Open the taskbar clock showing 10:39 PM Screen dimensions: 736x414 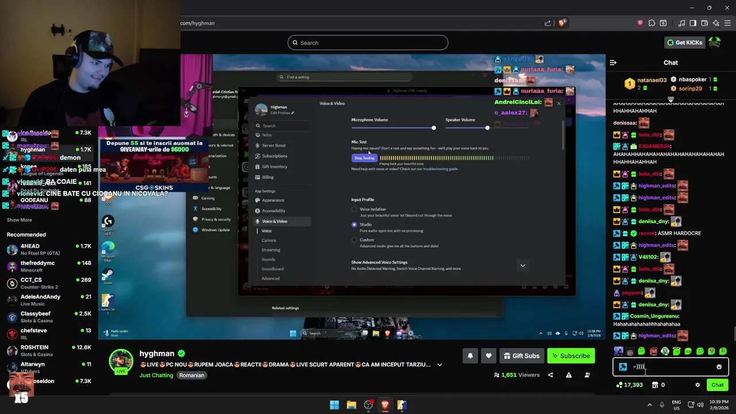click(x=719, y=405)
